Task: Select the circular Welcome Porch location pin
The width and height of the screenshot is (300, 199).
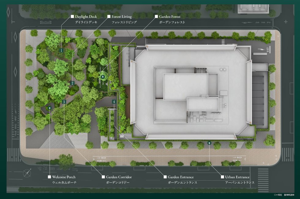Action: pyautogui.click(x=49, y=108)
